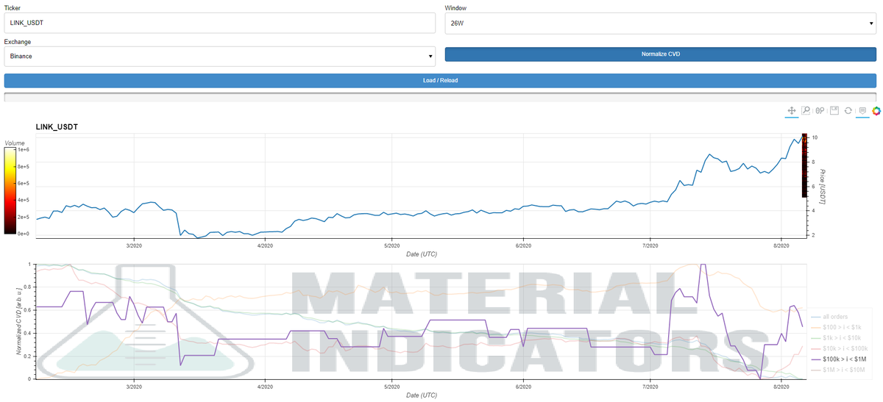Click the Ticker field containing LINK_USDT
The width and height of the screenshot is (883, 402).
[x=219, y=23]
